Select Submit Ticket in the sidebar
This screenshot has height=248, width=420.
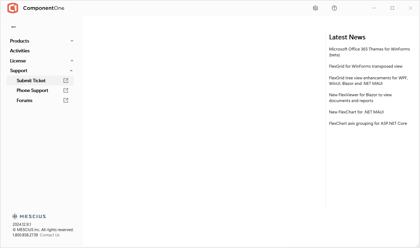(x=31, y=81)
